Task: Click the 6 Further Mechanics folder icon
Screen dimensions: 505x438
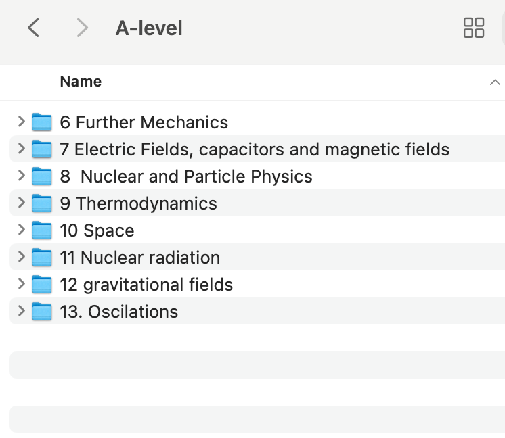Action: point(43,122)
